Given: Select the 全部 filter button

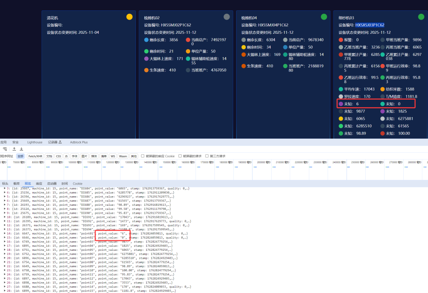Looking at the screenshot, I should [x=20, y=156].
